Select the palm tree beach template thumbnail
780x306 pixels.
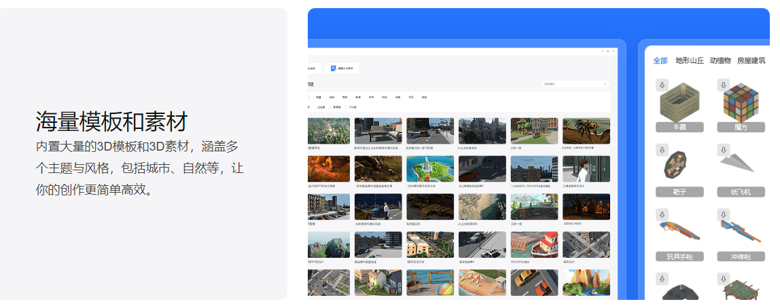[x=586, y=131]
